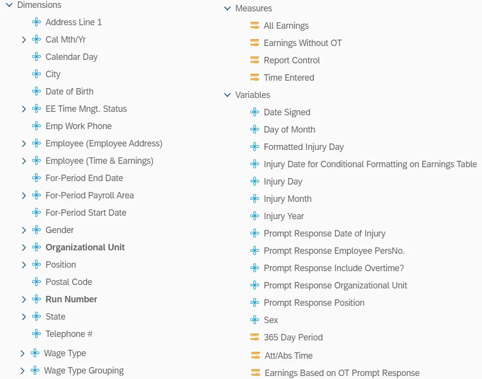Click the dimension icon next to Postal Code

(36, 282)
